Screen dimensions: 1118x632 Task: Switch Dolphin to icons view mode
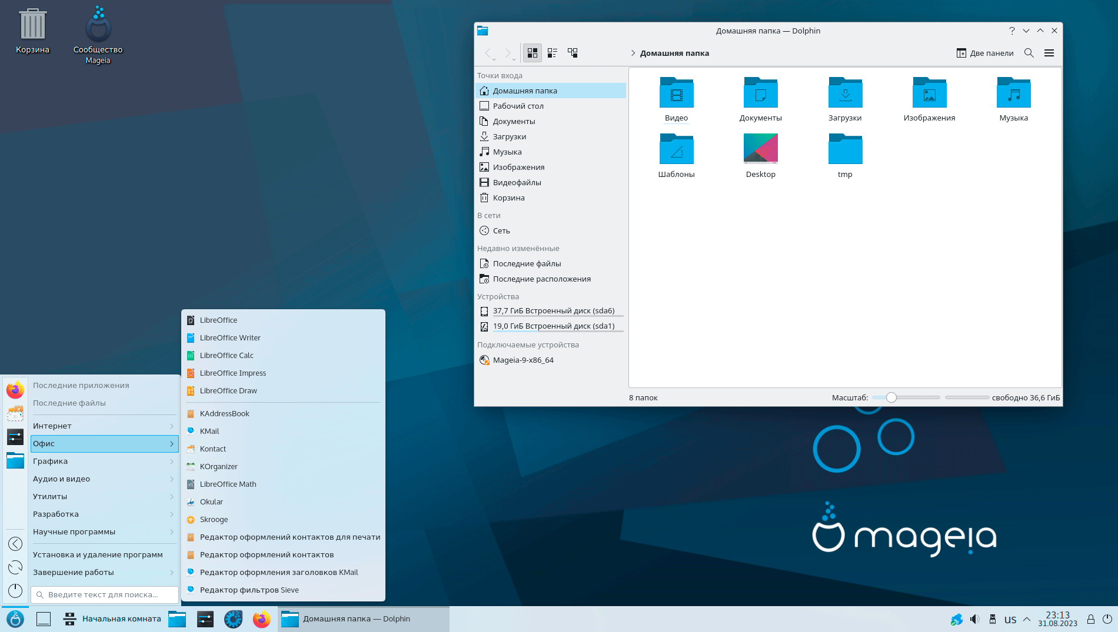pyautogui.click(x=532, y=53)
